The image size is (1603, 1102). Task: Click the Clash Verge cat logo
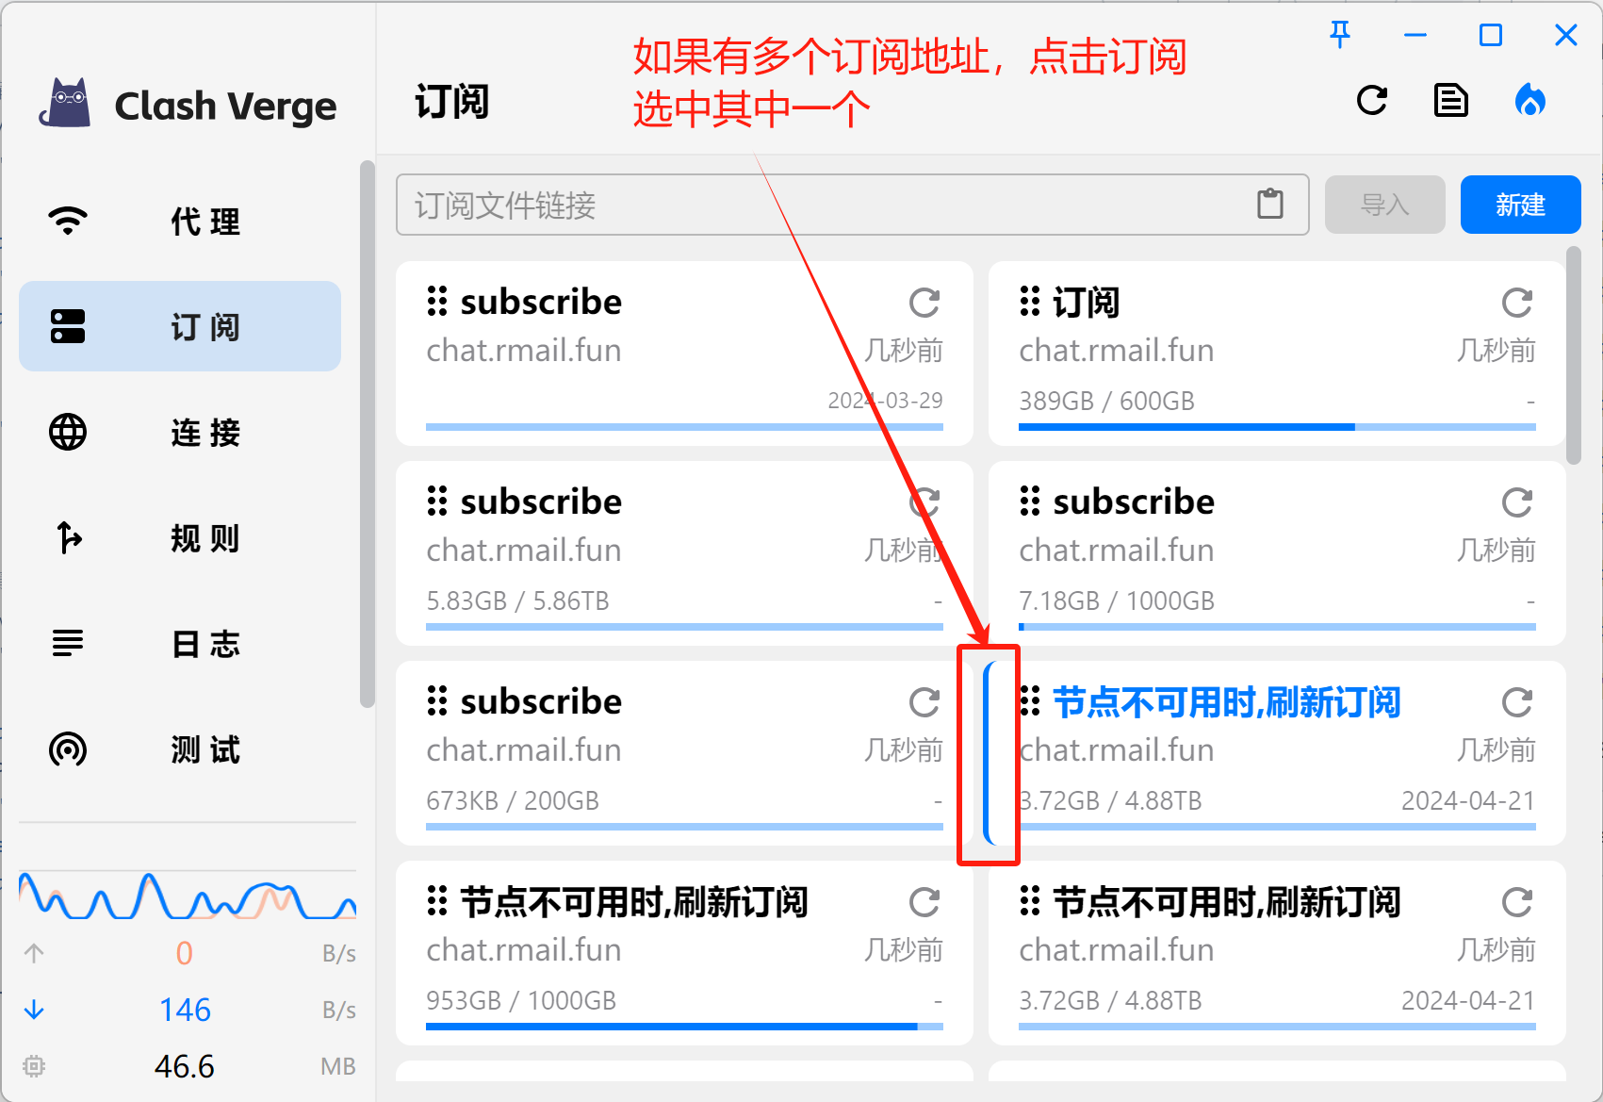(64, 104)
